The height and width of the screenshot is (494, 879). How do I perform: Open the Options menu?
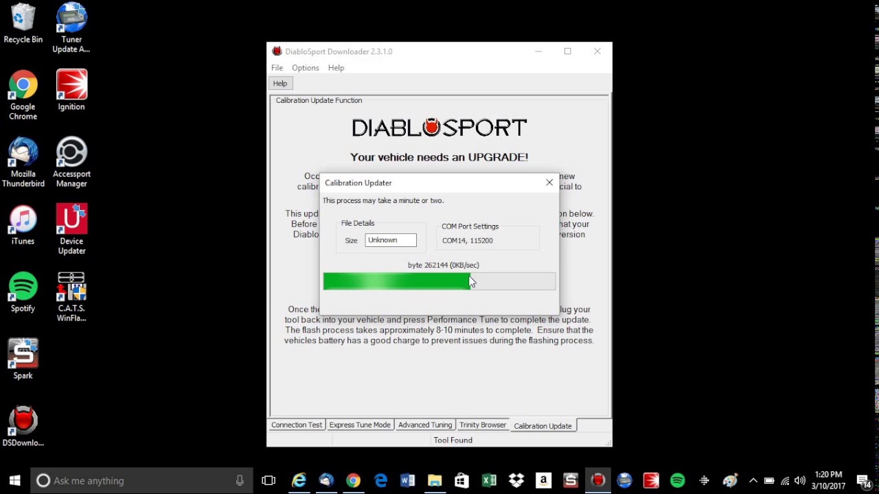click(x=306, y=68)
